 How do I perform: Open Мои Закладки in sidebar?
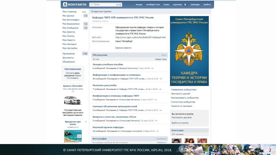click(x=69, y=44)
